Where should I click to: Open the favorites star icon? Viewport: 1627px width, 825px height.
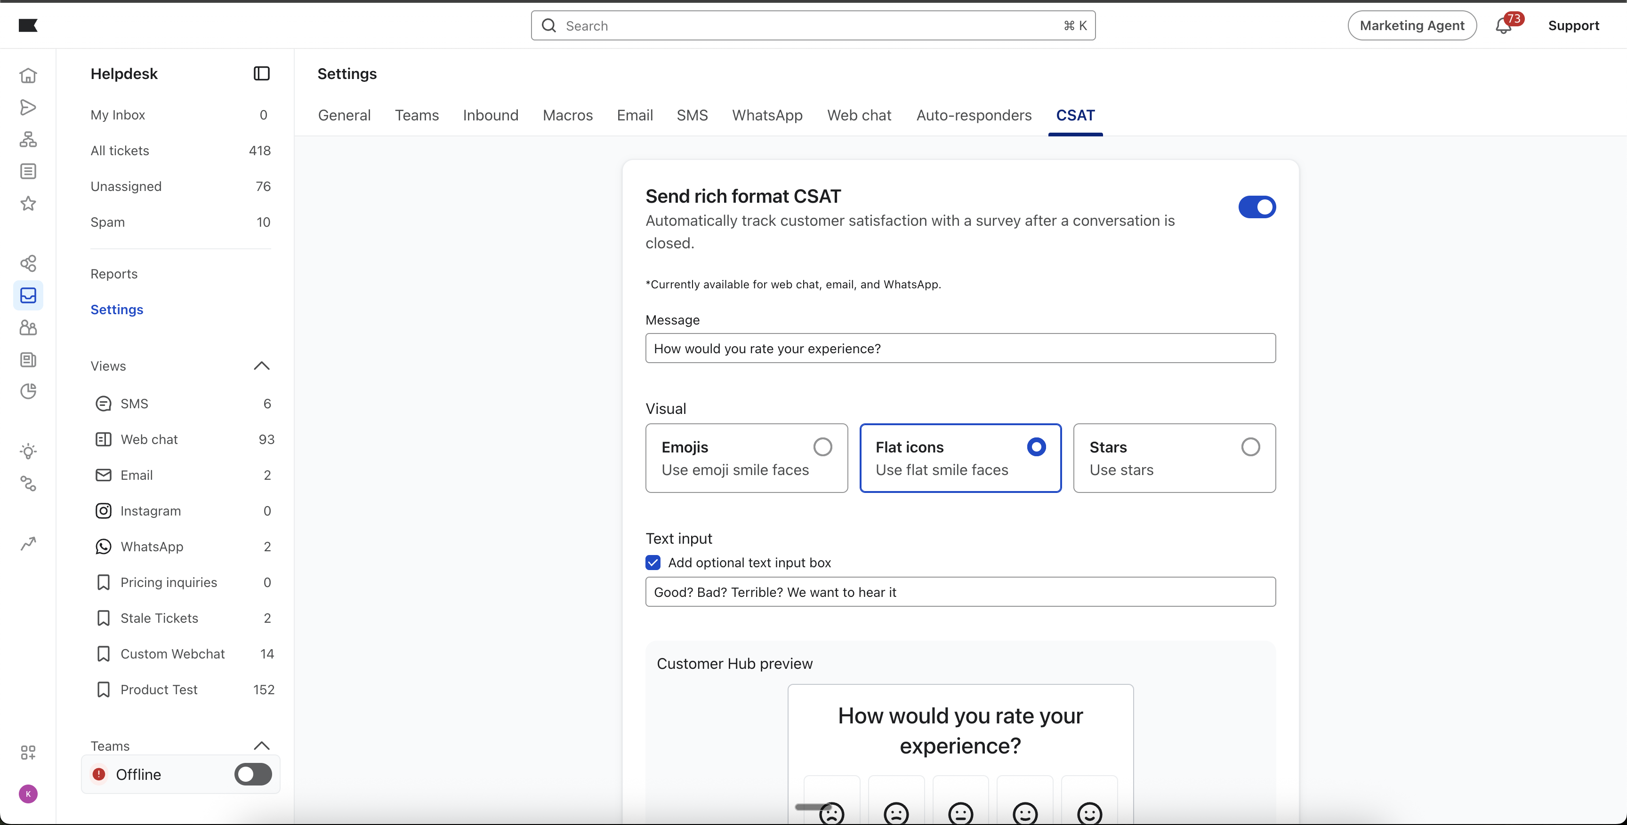(x=28, y=203)
